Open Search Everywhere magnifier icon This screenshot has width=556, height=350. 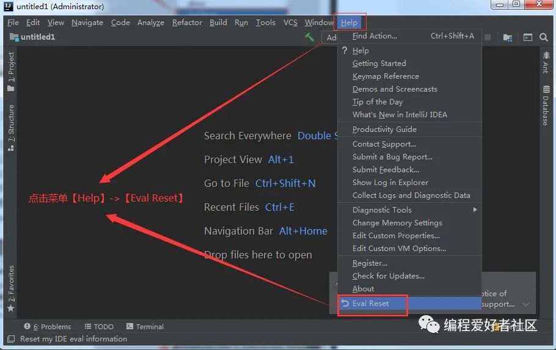[543, 37]
